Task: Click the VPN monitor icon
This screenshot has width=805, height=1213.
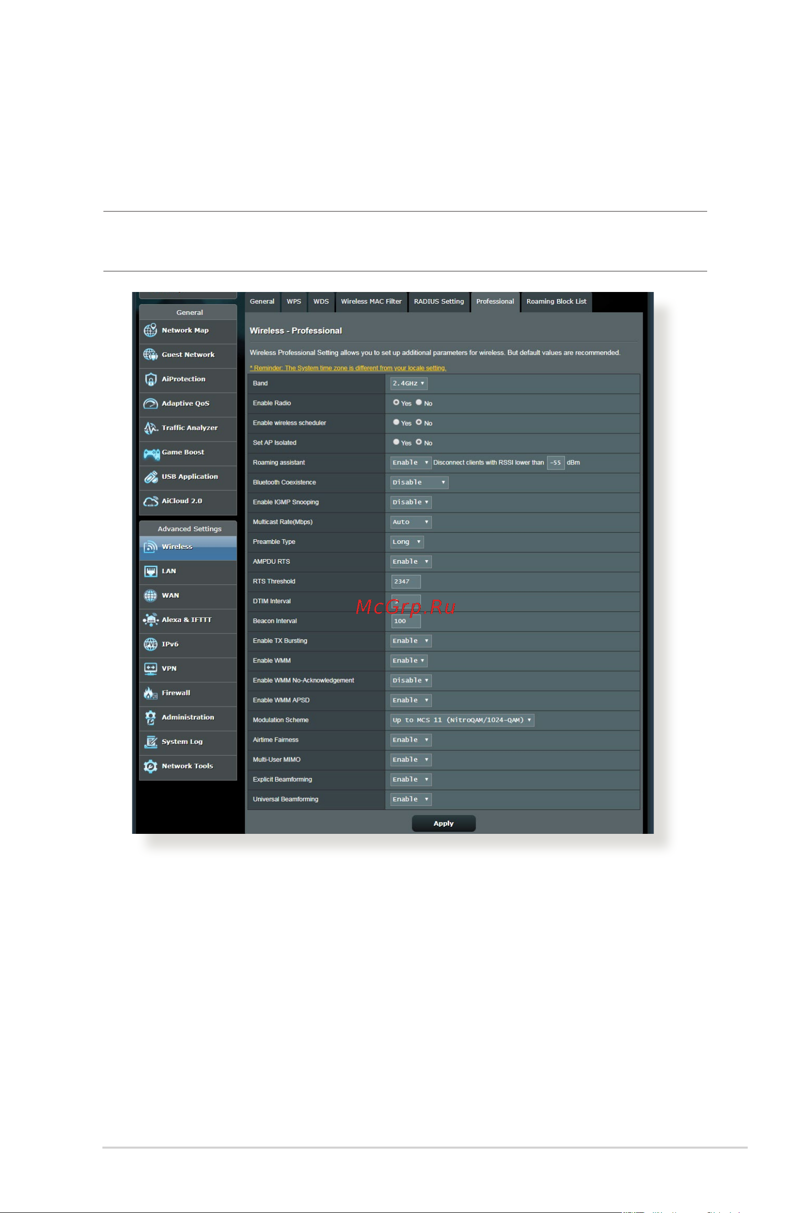Action: point(151,669)
